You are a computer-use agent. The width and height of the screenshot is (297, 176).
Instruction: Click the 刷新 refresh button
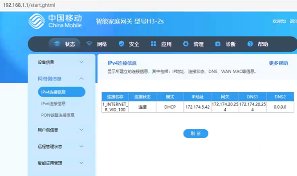pyautogui.click(x=195, y=134)
